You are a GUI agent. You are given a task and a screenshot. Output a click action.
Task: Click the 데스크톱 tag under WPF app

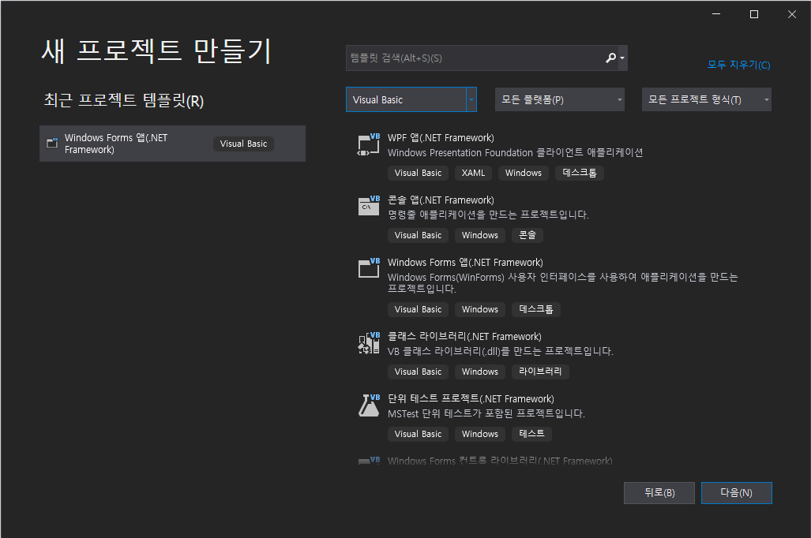click(x=580, y=173)
